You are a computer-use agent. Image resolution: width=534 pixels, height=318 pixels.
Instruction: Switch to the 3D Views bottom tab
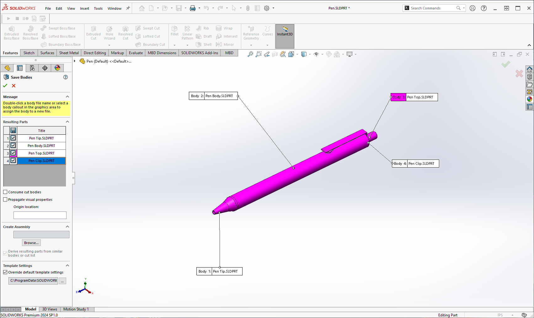[x=50, y=309]
